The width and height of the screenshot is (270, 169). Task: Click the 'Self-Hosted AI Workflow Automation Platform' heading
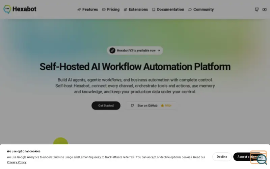click(135, 67)
